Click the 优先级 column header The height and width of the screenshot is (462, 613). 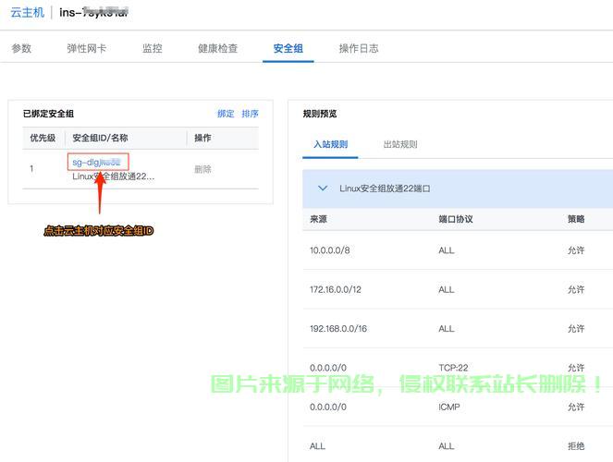coord(43,138)
